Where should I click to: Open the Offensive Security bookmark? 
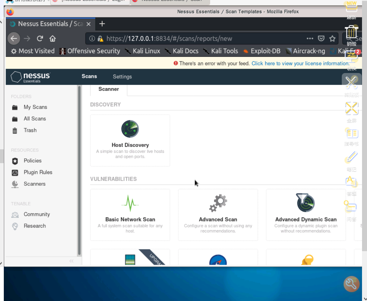(90, 51)
